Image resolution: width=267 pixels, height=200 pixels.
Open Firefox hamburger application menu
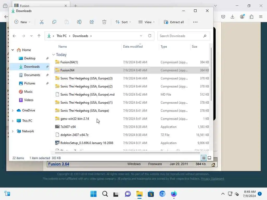coord(261,17)
